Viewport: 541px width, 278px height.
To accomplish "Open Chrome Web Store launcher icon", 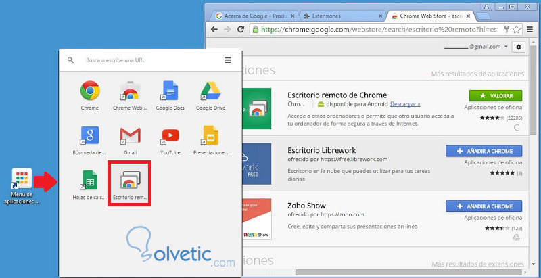I will point(130,91).
